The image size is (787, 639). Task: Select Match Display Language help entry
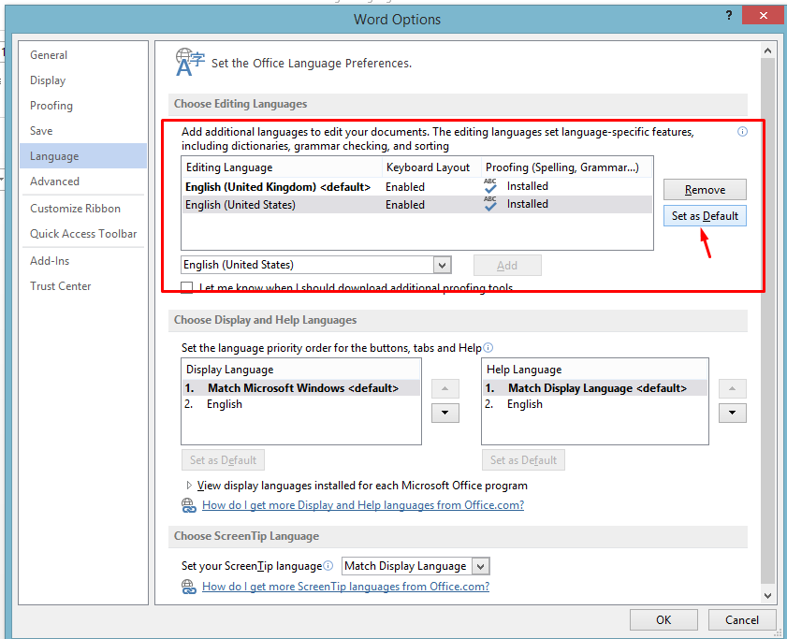[x=595, y=388]
